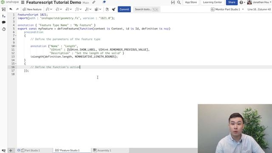The width and height of the screenshot is (272, 153).
Task: Collapse the annotation block at line 10
Action: point(16,46)
